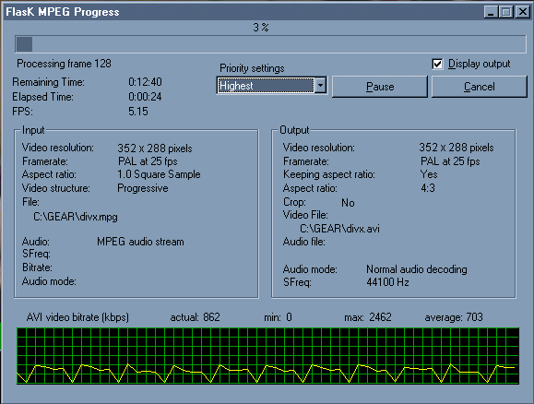The width and height of the screenshot is (534, 404).
Task: Click the output file path C:\GEAR\divx.avi
Action: (339, 229)
